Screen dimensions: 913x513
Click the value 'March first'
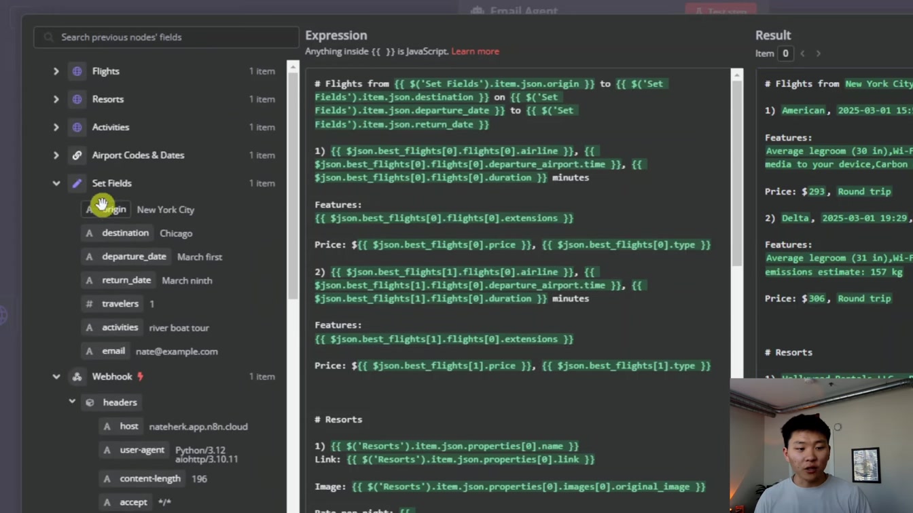coord(200,257)
